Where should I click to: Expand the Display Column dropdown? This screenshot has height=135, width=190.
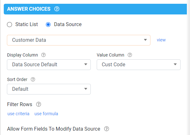pos(49,65)
